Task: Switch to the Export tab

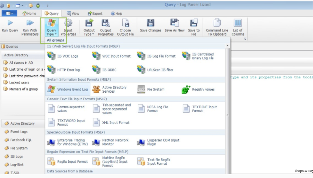Action: tap(95, 14)
